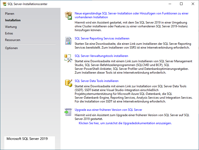Image resolution: width=199 pixels, height=150 pixels.
Task: Switch to the Wartung page
Action: (x=11, y=27)
